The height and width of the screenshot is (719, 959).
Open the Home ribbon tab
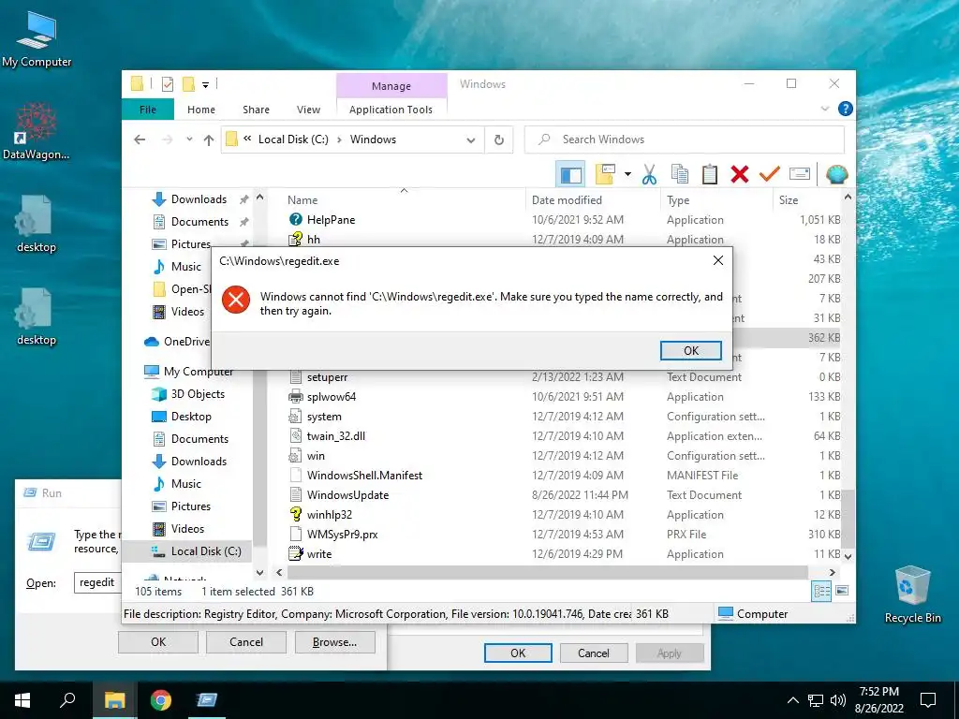[x=201, y=110]
